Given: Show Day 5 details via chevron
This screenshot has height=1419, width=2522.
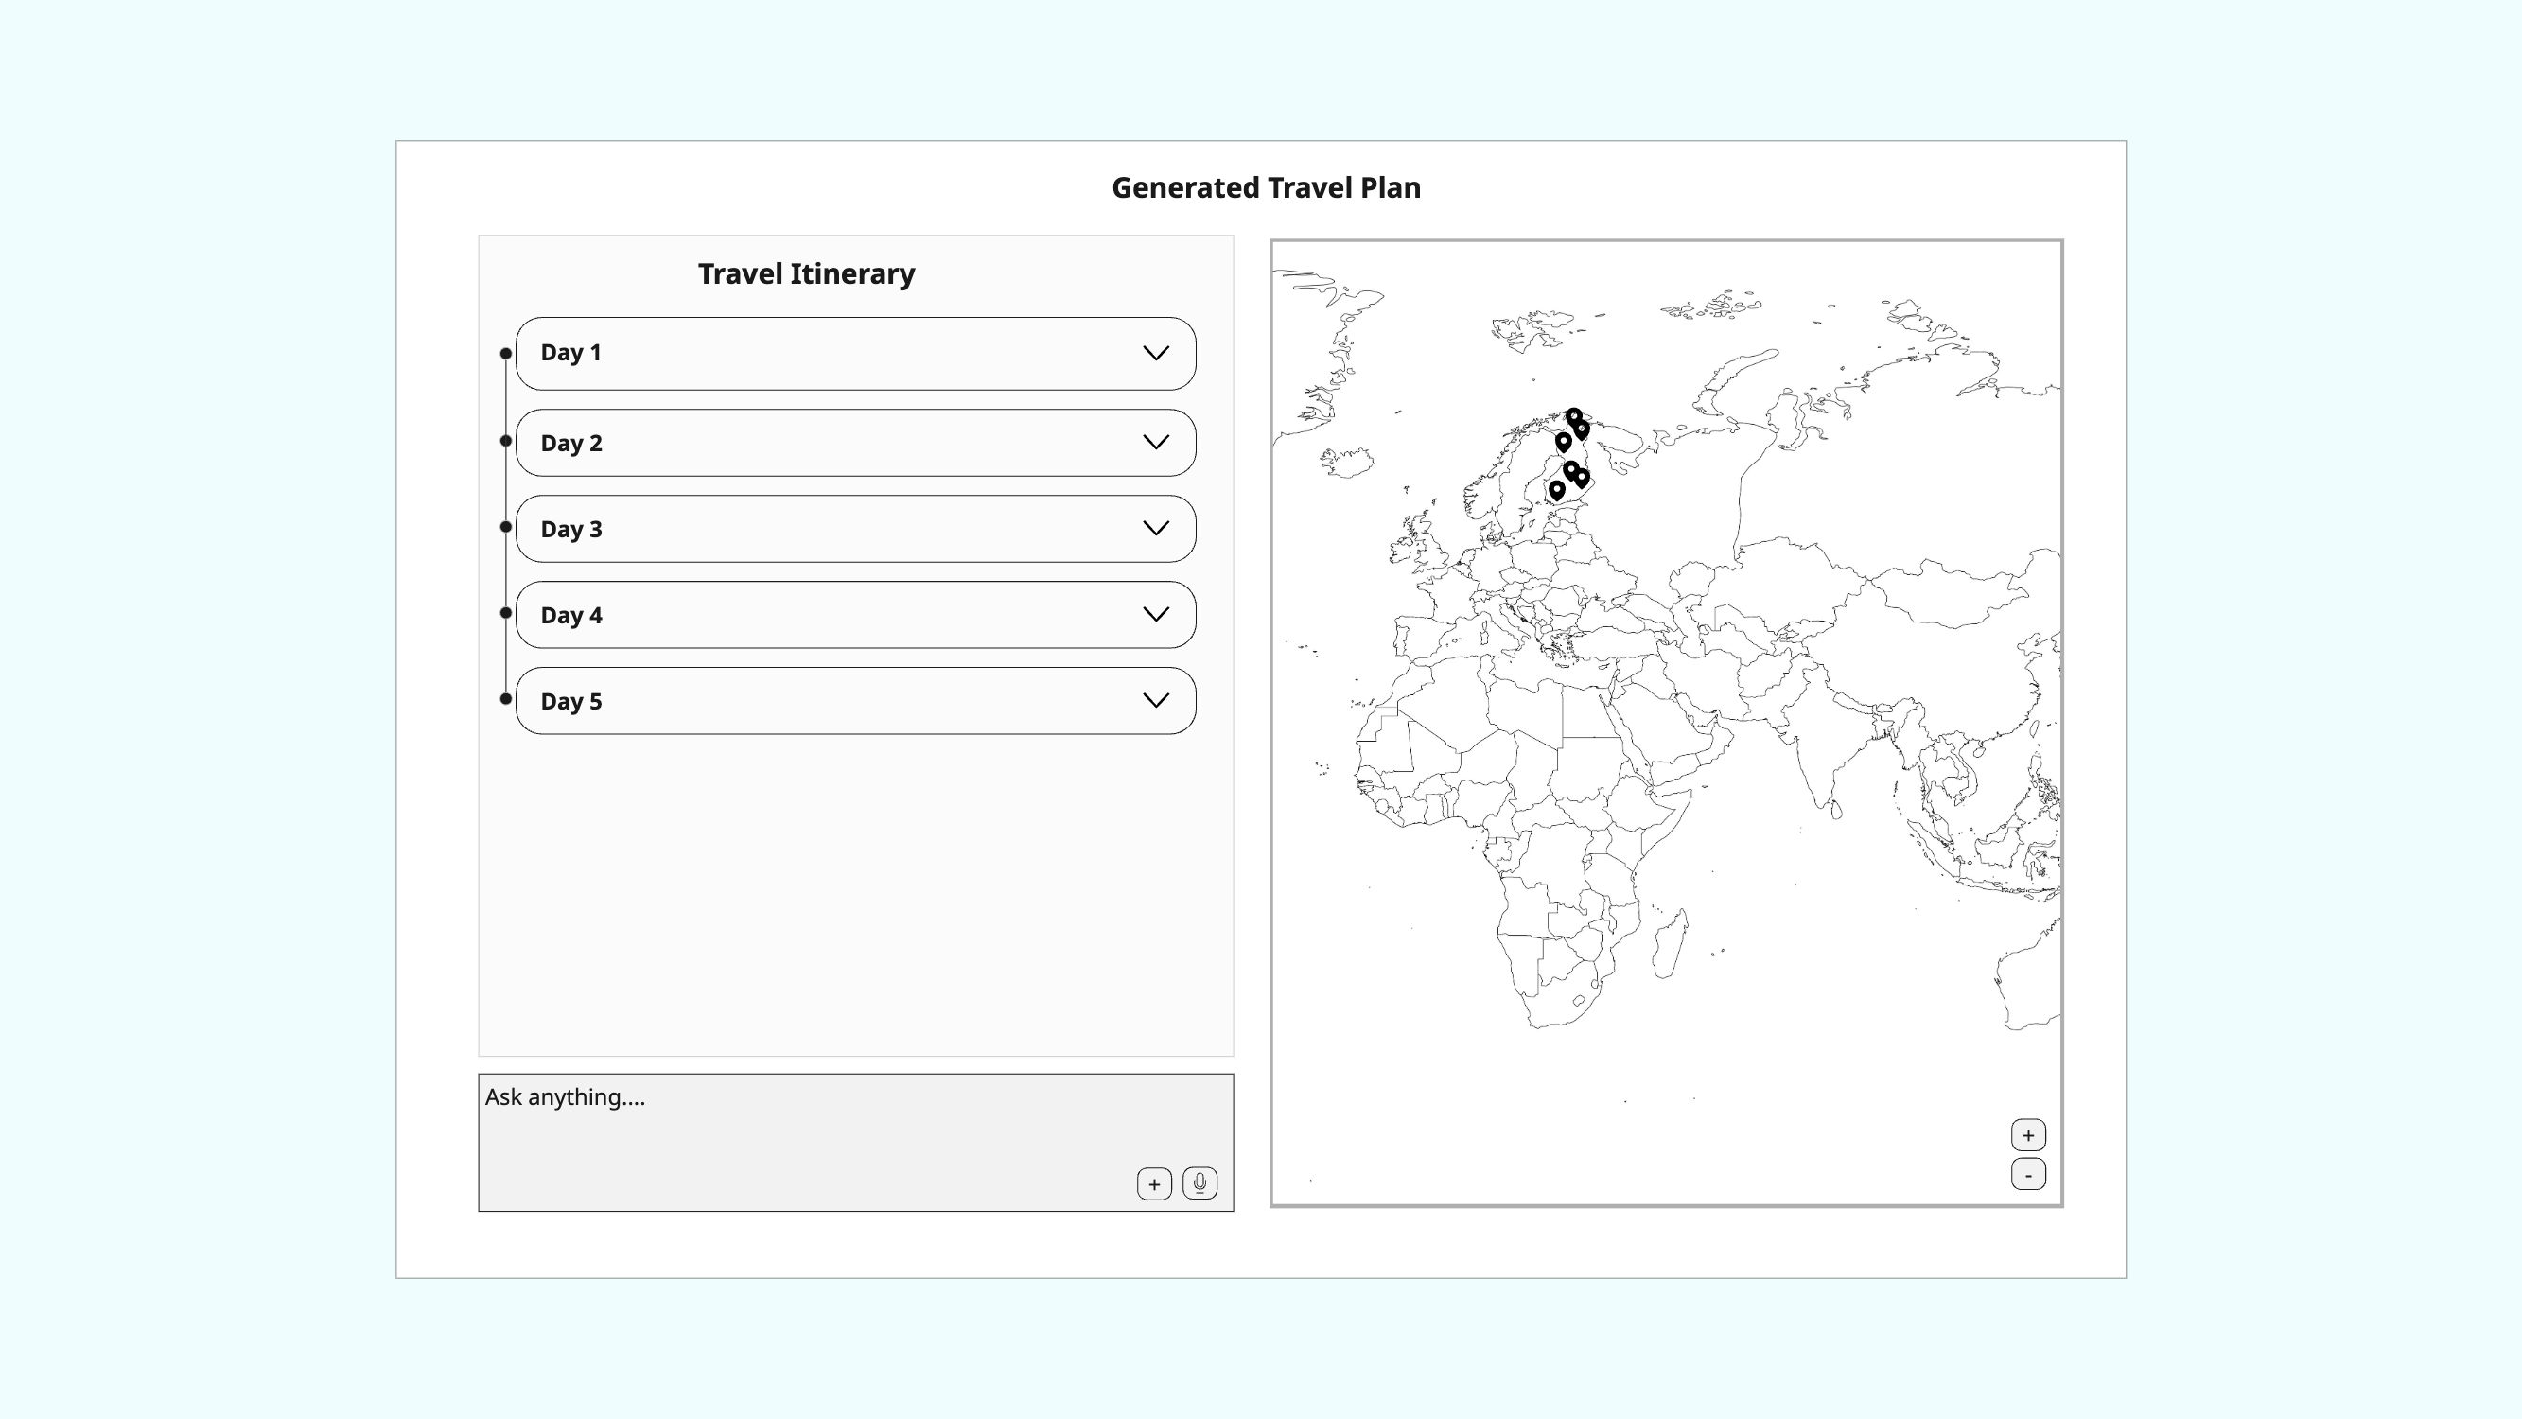Looking at the screenshot, I should pyautogui.click(x=1155, y=701).
